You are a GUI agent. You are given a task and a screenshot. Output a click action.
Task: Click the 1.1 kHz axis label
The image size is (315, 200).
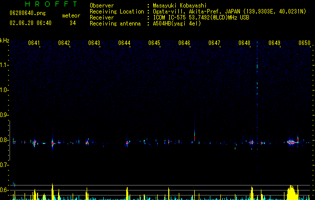click(4, 65)
